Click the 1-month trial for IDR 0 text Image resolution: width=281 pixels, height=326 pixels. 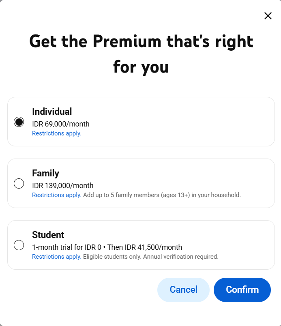click(67, 247)
